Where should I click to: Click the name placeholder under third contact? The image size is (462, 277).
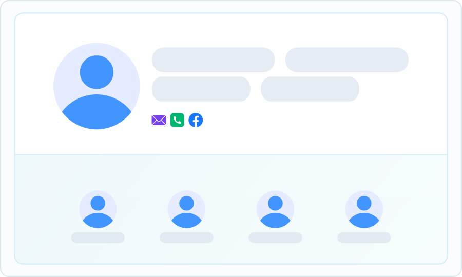pyautogui.click(x=275, y=238)
